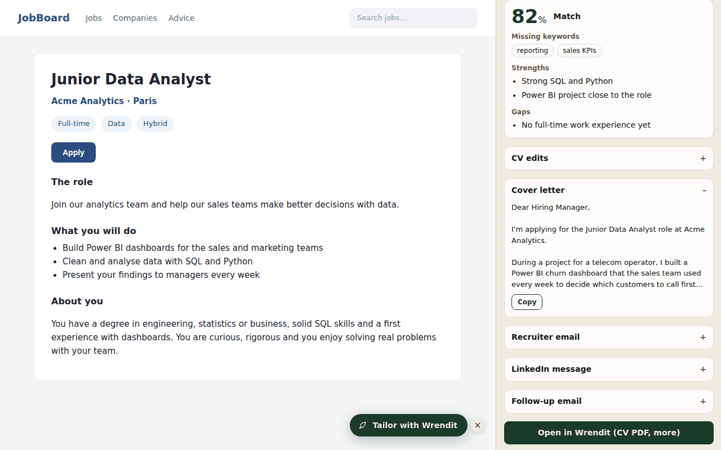Image resolution: width=721 pixels, height=450 pixels.
Task: Click 'Build Power BI dashboards' bullet
Action: tap(193, 247)
